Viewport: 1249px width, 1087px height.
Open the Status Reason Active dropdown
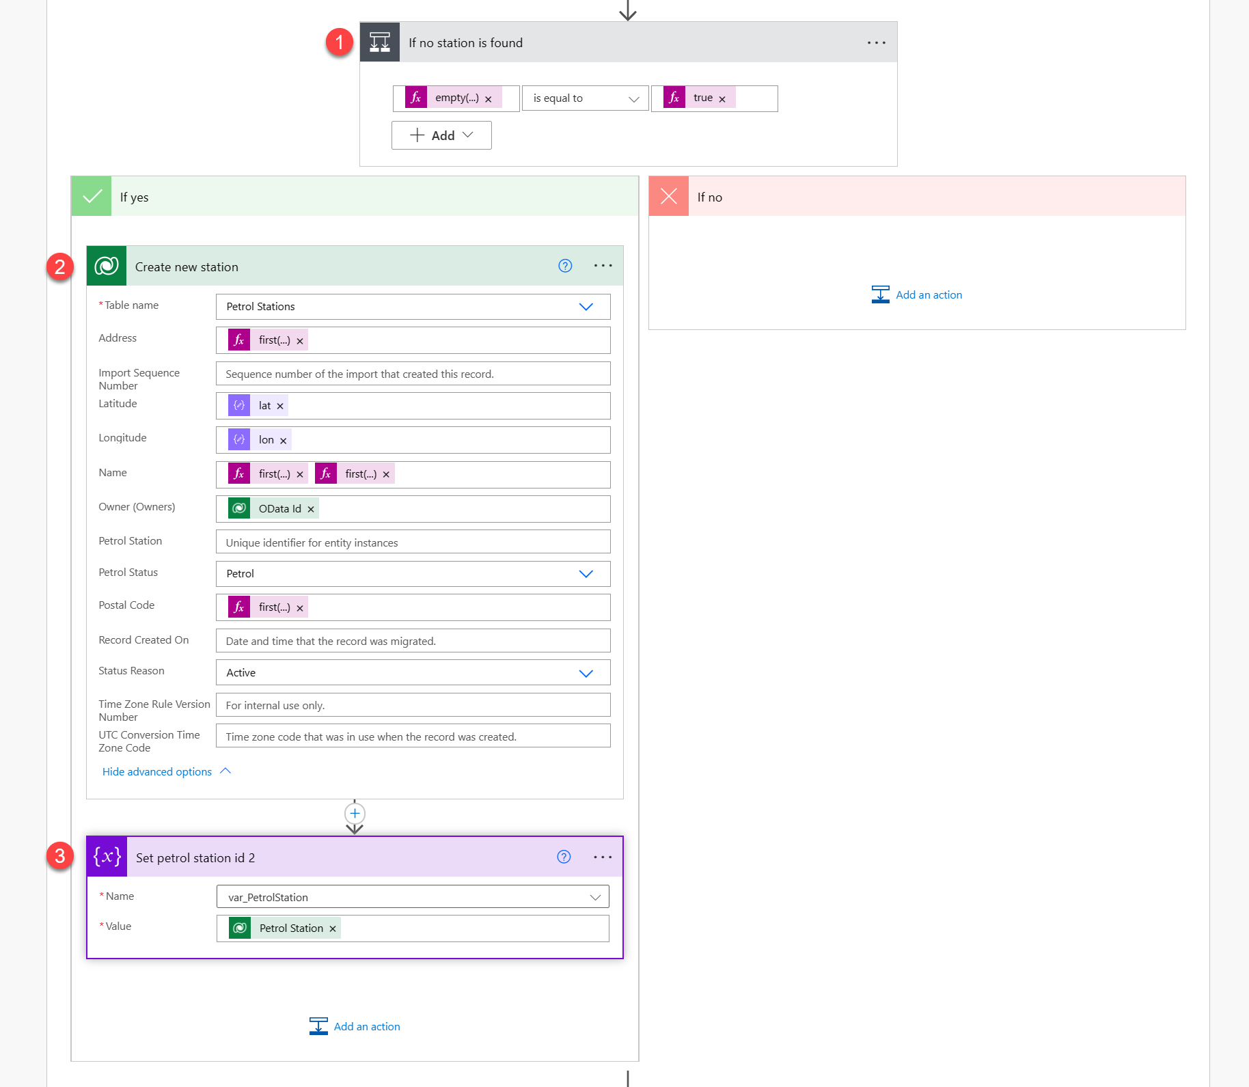tap(586, 673)
